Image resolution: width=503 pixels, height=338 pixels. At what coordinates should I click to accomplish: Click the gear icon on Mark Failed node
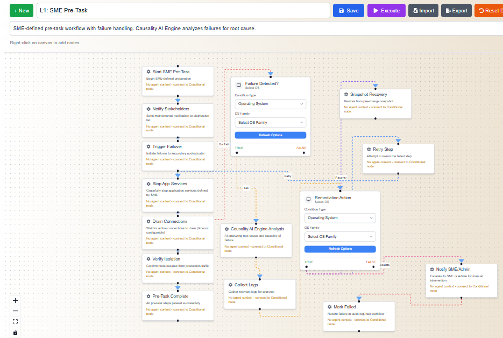tap(330, 306)
